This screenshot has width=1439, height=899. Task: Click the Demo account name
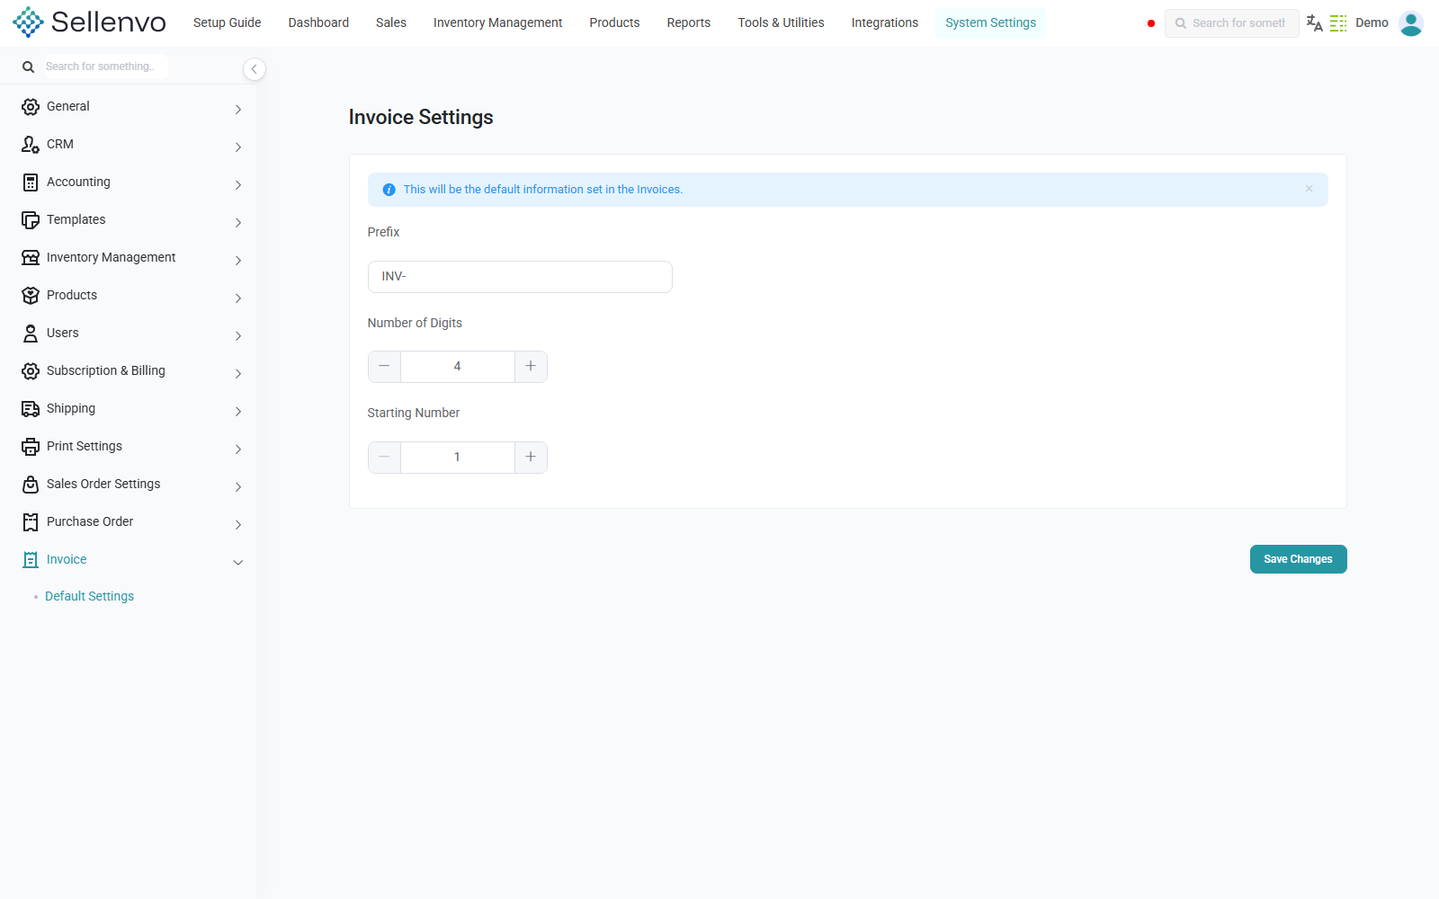click(1372, 23)
